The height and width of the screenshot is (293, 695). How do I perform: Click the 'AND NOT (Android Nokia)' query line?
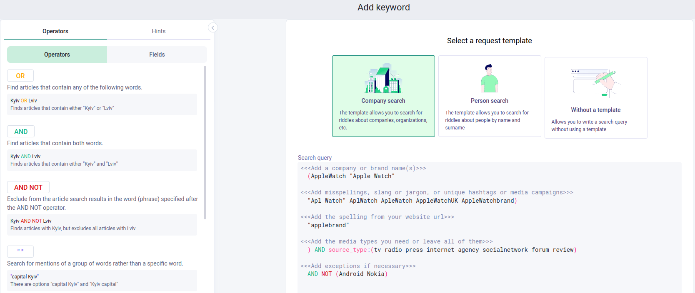click(x=347, y=274)
